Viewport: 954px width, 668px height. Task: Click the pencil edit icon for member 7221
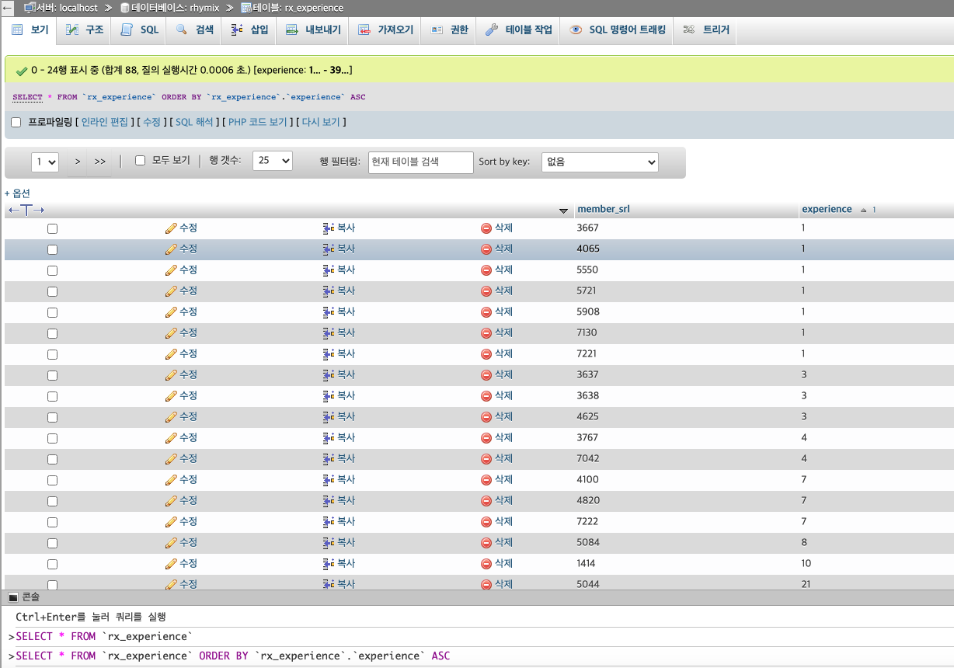pos(171,354)
